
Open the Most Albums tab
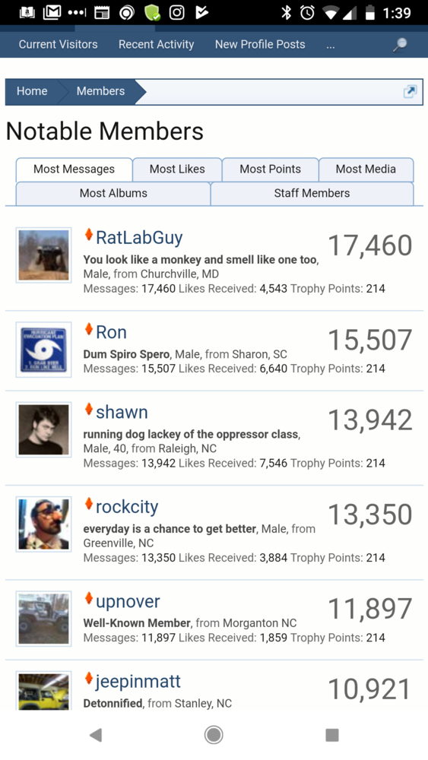113,193
